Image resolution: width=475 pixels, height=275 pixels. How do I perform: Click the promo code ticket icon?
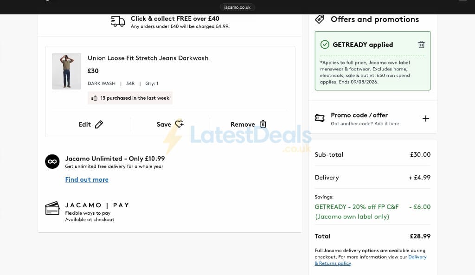pyautogui.click(x=320, y=118)
